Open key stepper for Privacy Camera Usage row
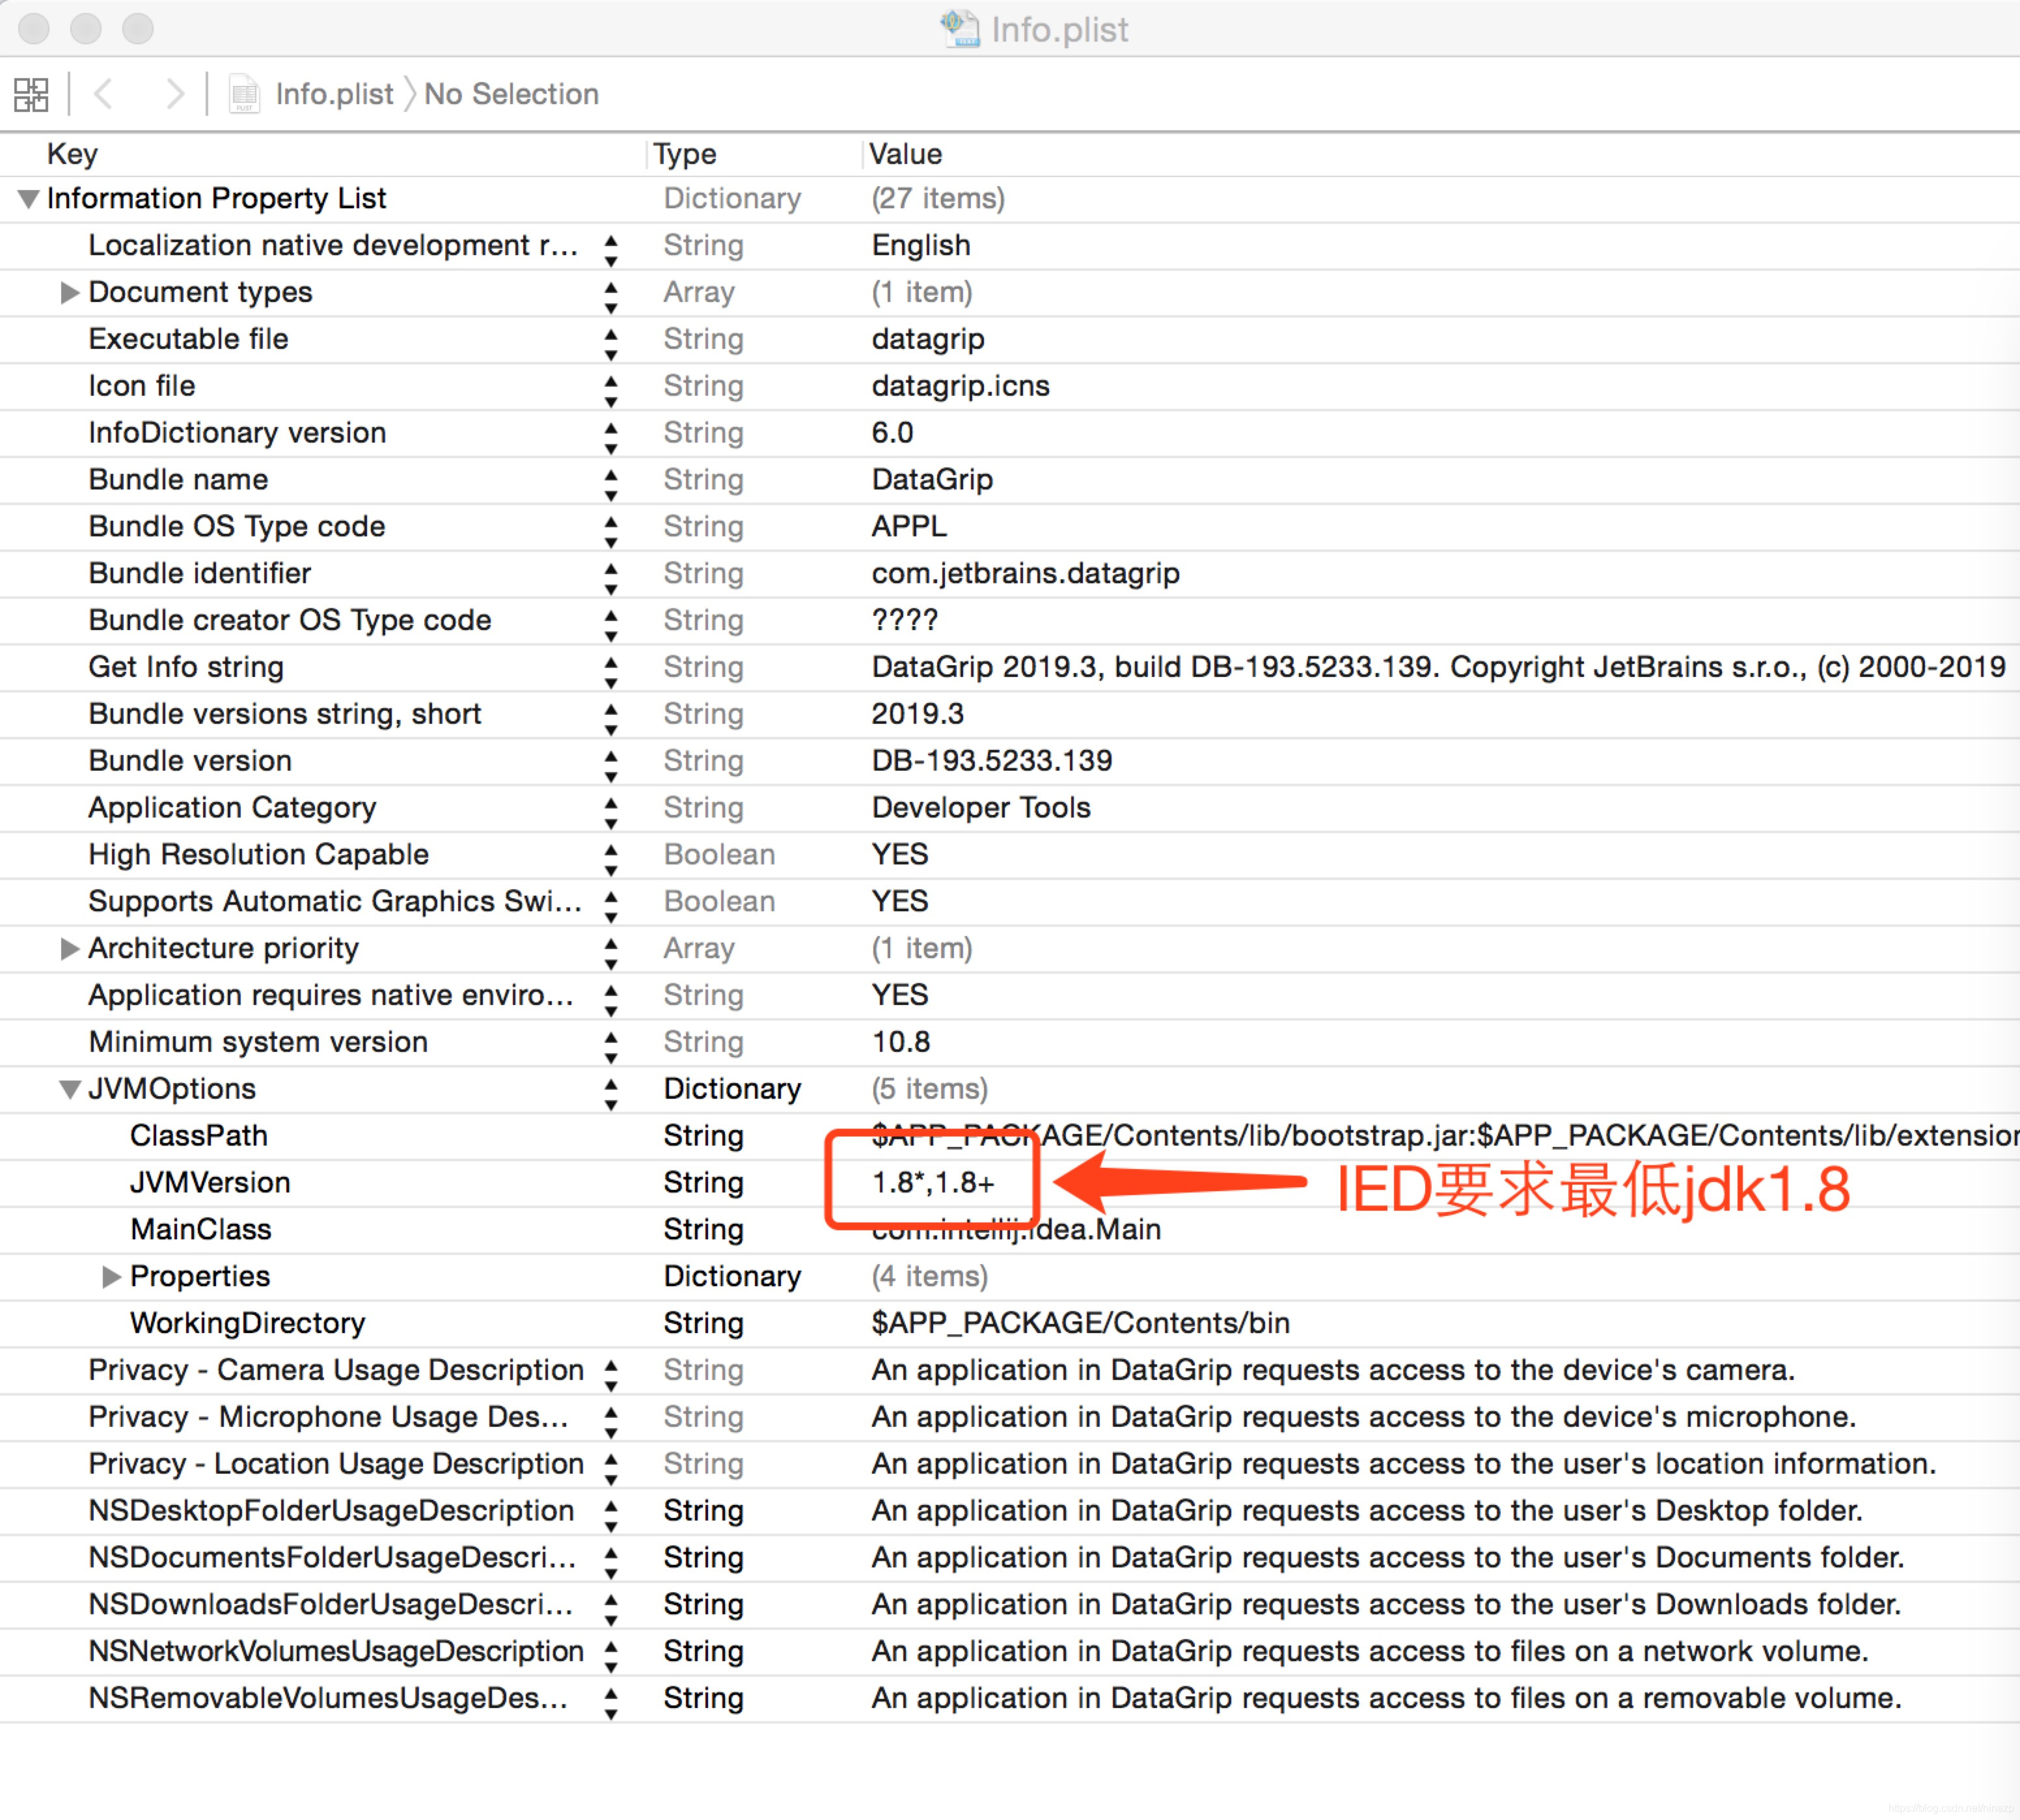This screenshot has width=2020, height=1820. pyautogui.click(x=610, y=1376)
